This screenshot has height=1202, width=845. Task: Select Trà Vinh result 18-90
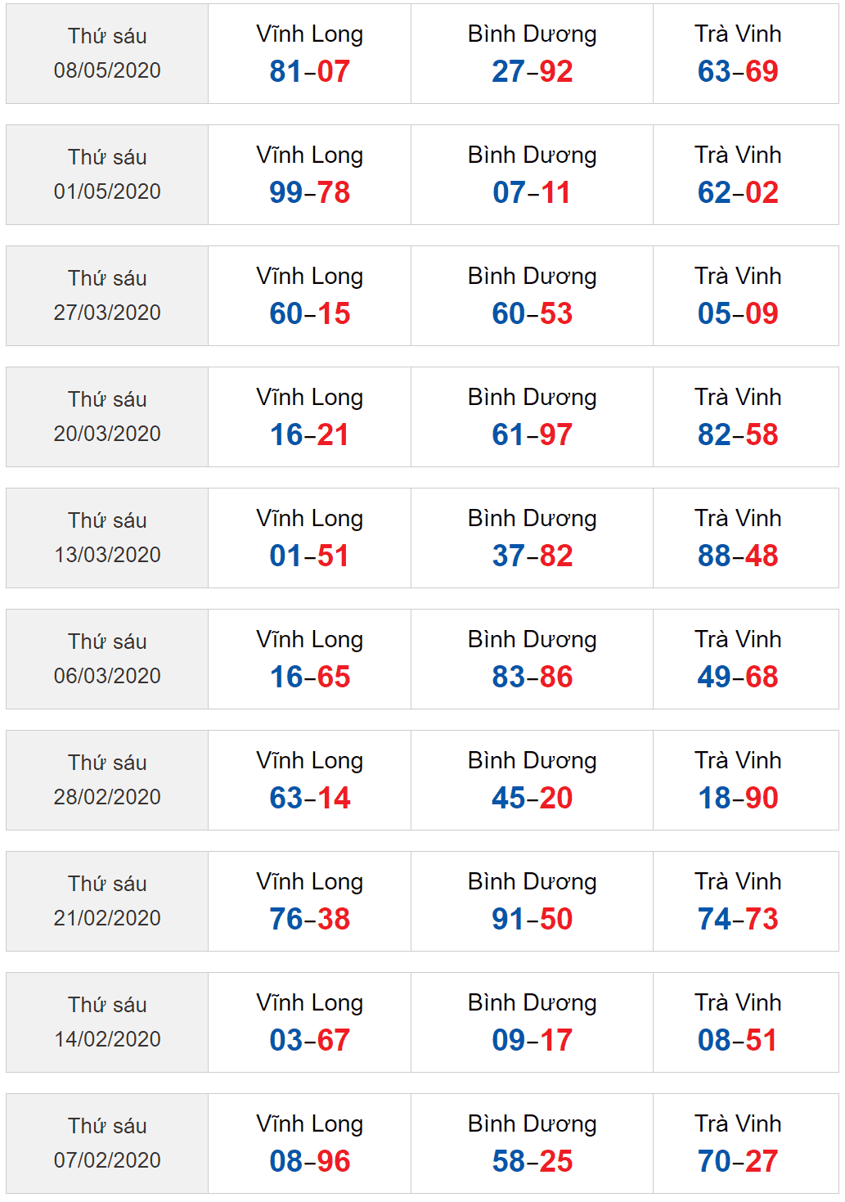738,798
